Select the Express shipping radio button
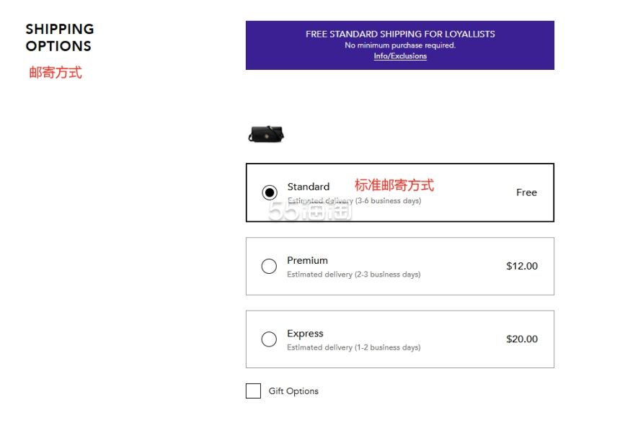620x423 pixels. [269, 339]
